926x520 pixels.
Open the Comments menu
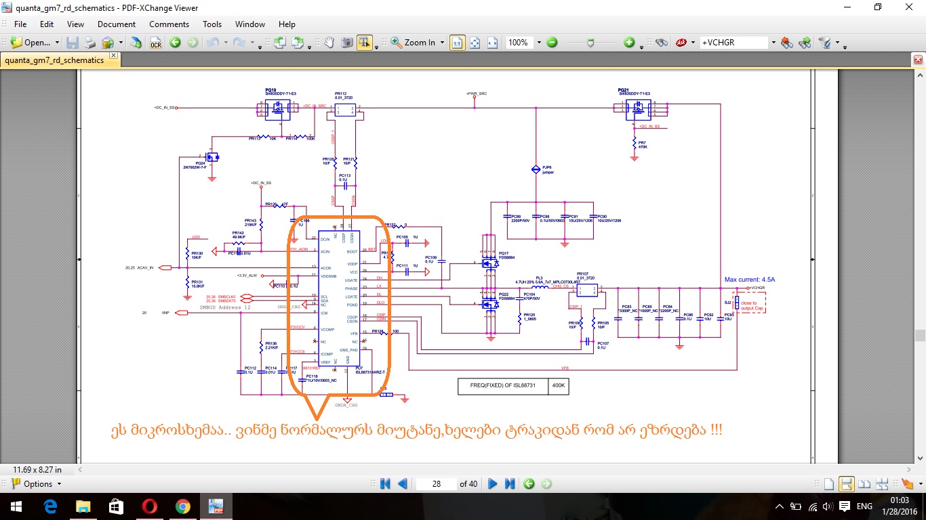pyautogui.click(x=169, y=24)
